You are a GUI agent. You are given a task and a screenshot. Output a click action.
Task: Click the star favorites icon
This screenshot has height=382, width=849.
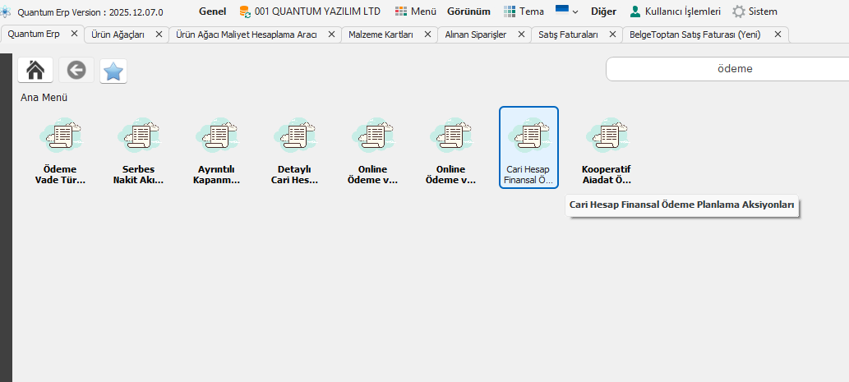[113, 71]
